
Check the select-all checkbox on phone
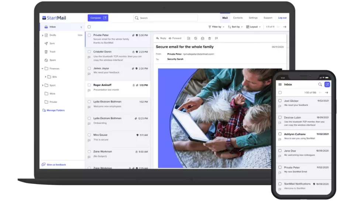(280, 93)
